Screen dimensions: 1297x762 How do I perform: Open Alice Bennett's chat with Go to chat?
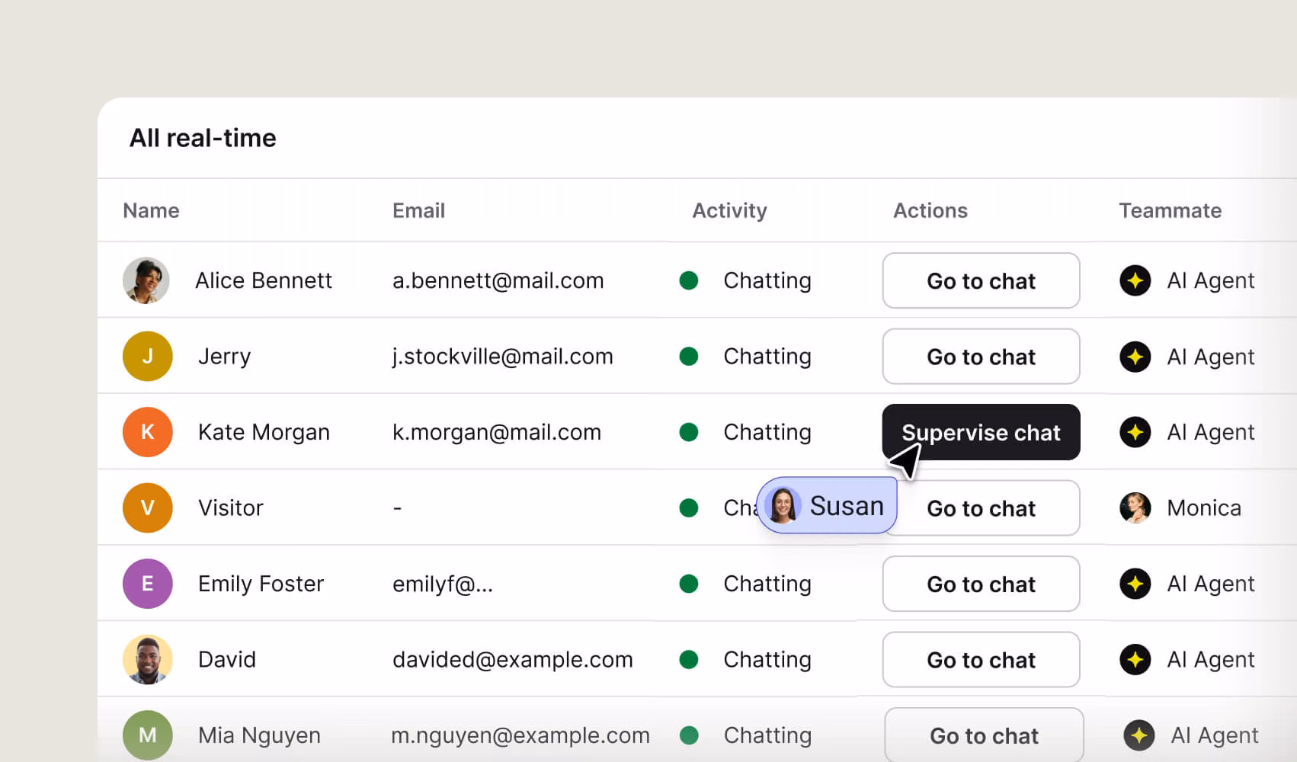981,280
